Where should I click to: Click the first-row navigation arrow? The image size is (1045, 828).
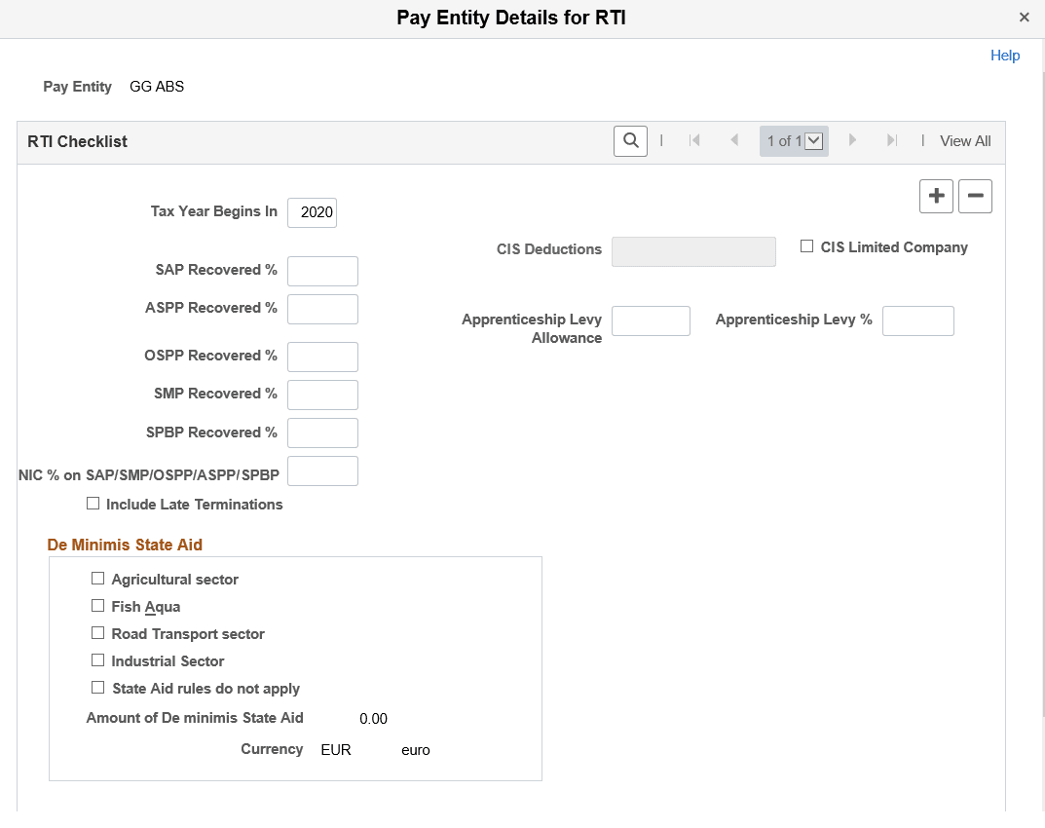694,140
